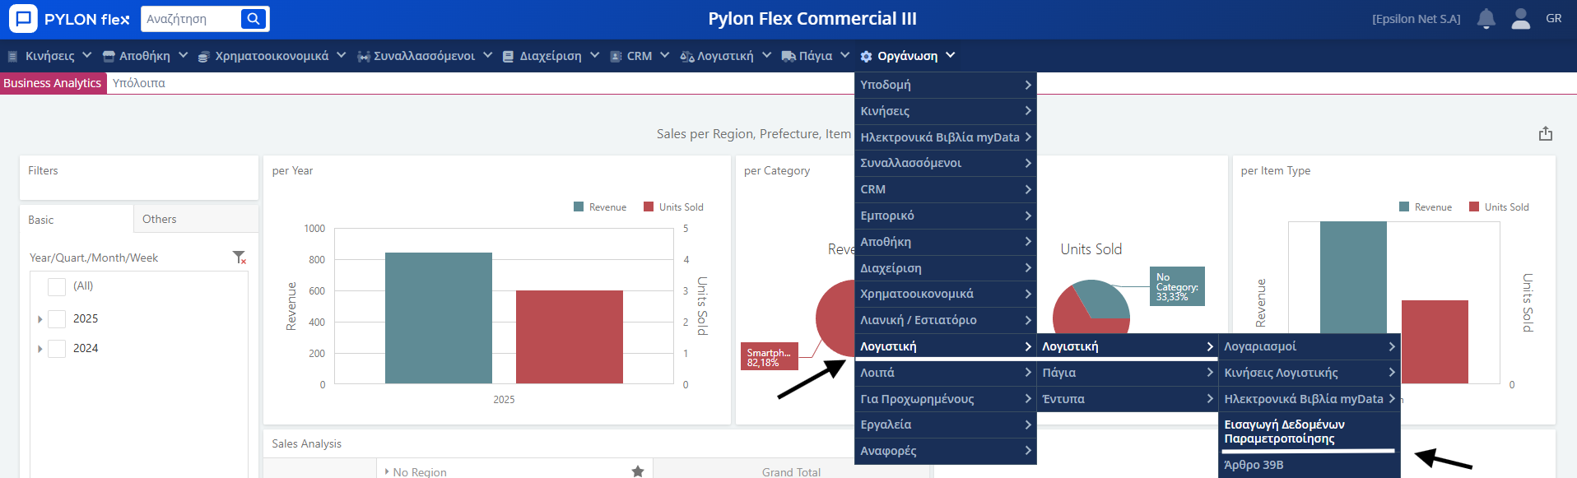Open the Κινήσεις top menu dropdown
The width and height of the screenshot is (1577, 478).
coord(49,56)
